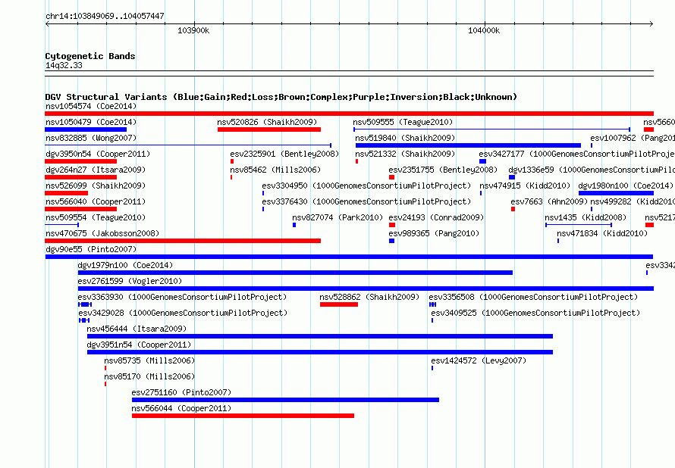
Task: Click the 103900k ruler marker
Action: point(193,30)
